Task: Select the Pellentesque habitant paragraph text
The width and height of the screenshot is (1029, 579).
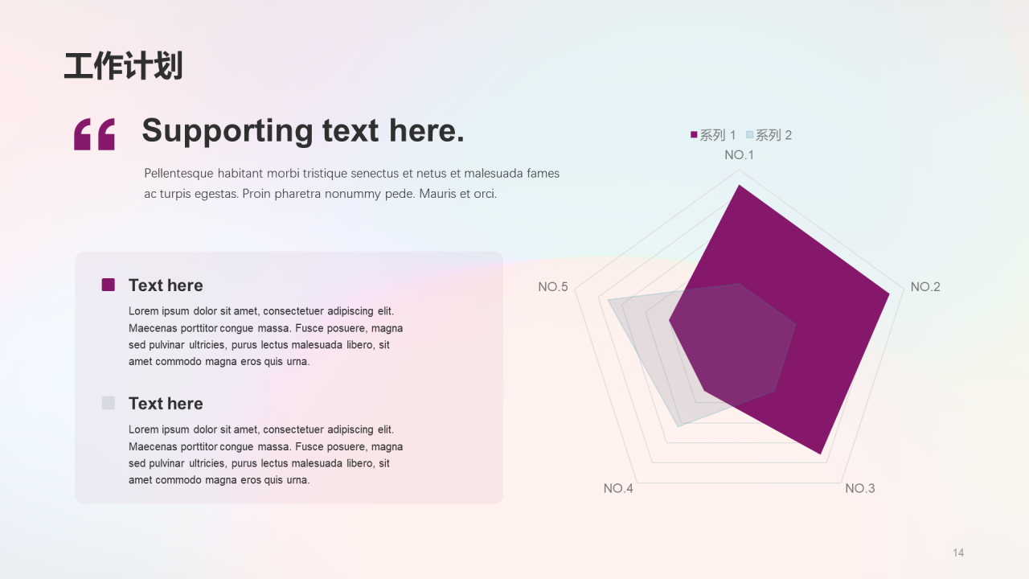Action: (x=352, y=183)
